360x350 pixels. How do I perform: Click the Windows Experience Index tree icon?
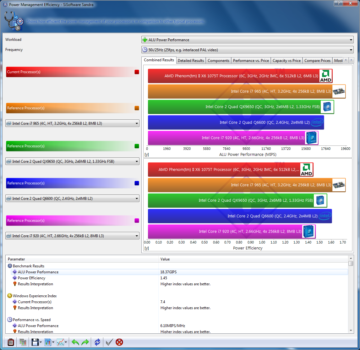pos(10,296)
